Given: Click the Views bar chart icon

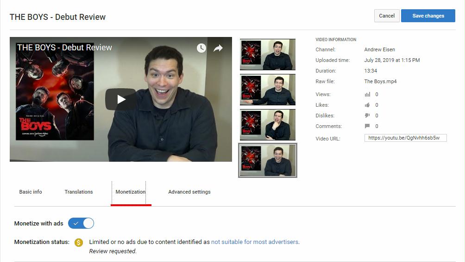Looking at the screenshot, I should [367, 95].
